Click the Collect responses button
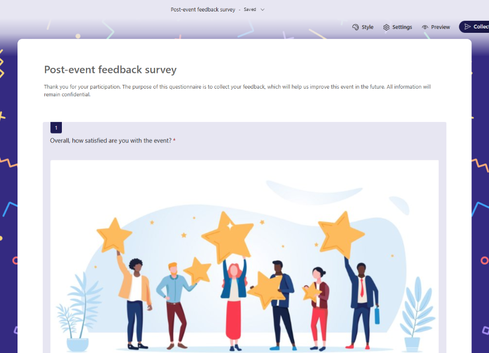This screenshot has height=353, width=489. pyautogui.click(x=476, y=26)
